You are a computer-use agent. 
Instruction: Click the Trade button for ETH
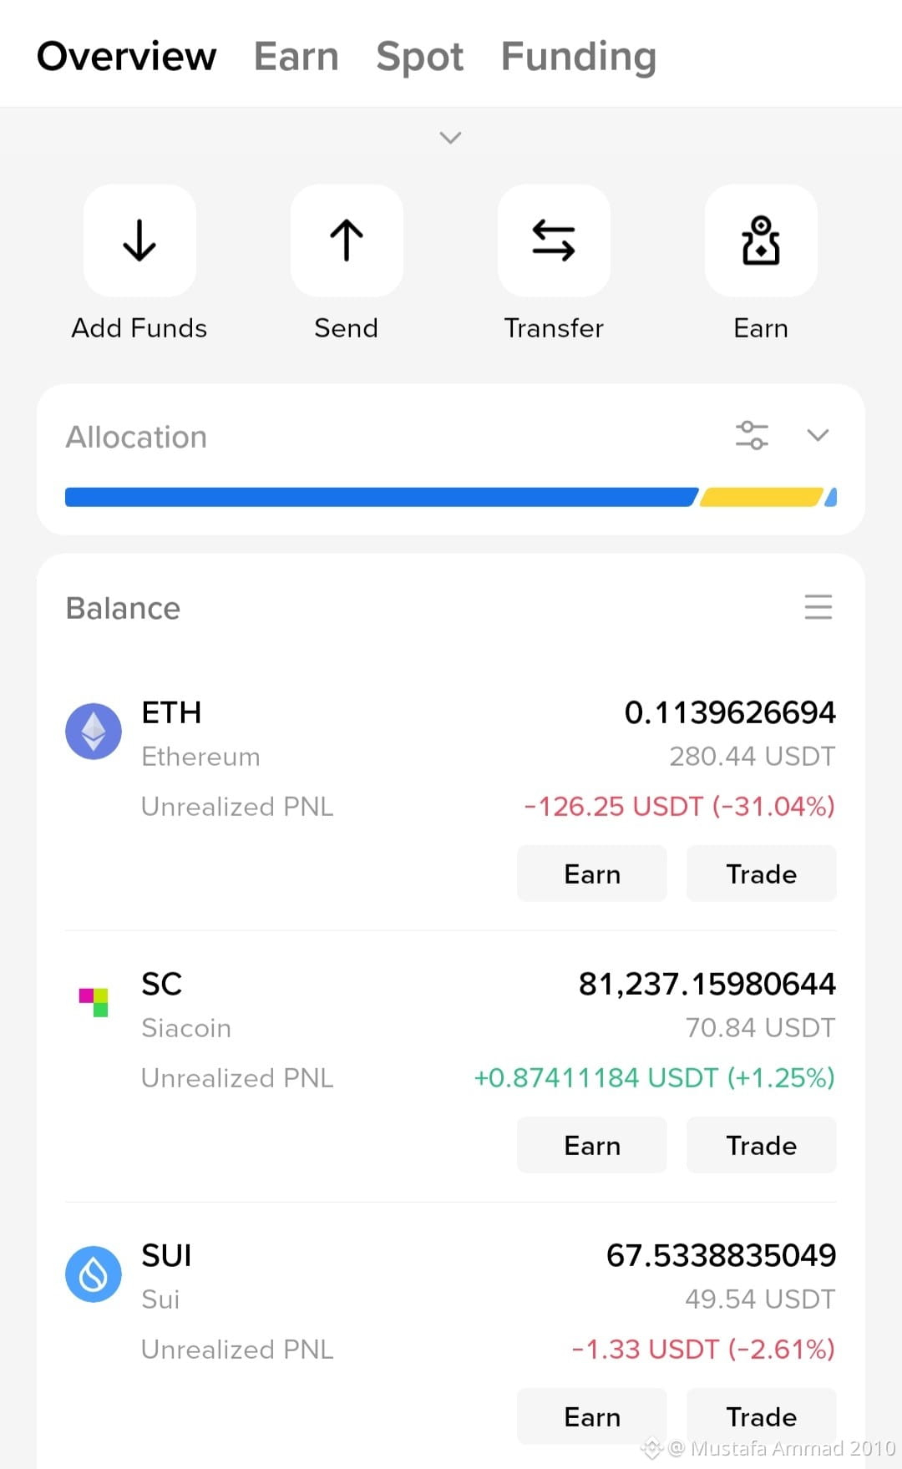[x=761, y=874]
